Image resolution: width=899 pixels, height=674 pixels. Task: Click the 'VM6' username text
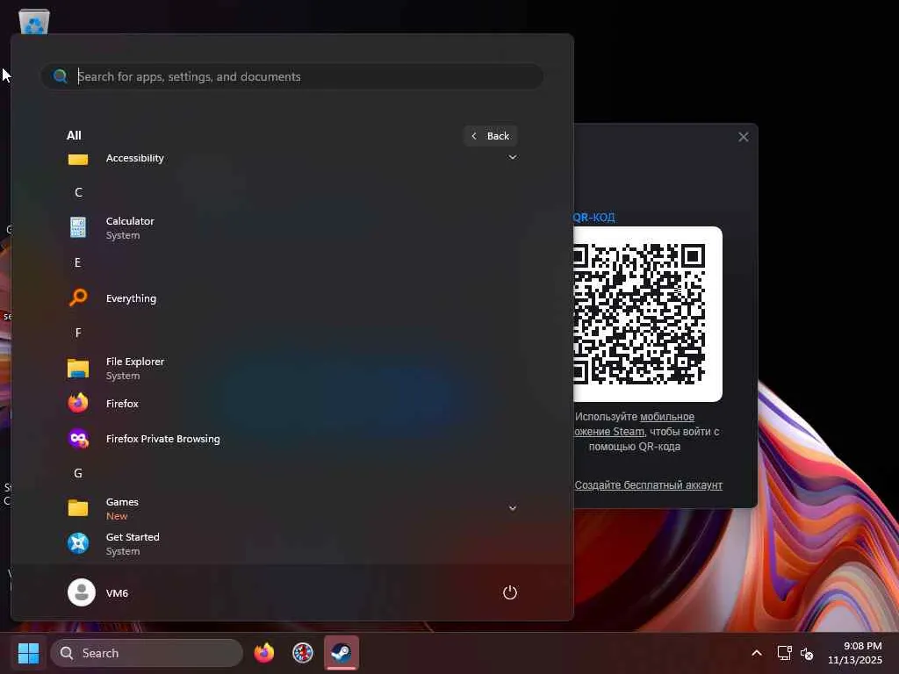117,593
